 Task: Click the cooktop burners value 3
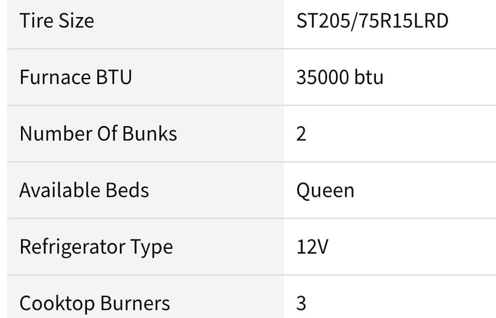pyautogui.click(x=301, y=304)
